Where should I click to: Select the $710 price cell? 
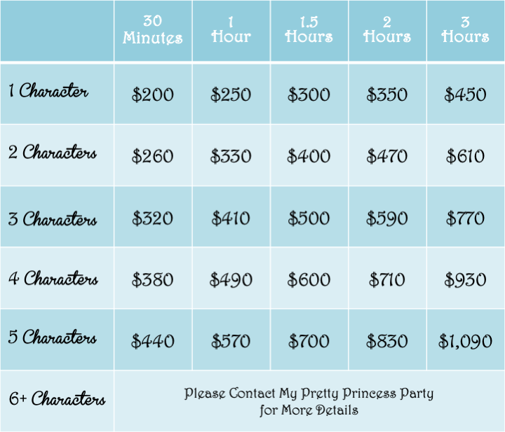[387, 279]
